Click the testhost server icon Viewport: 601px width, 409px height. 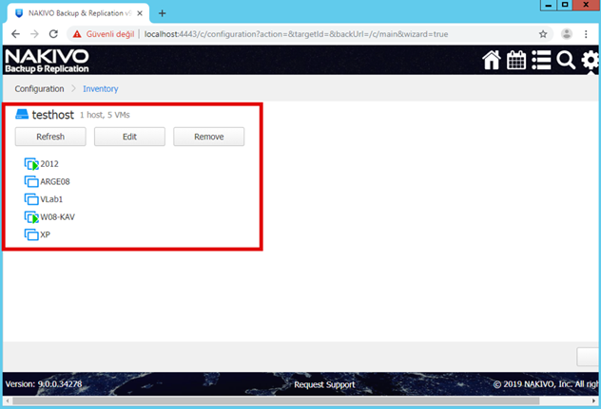[x=22, y=114]
